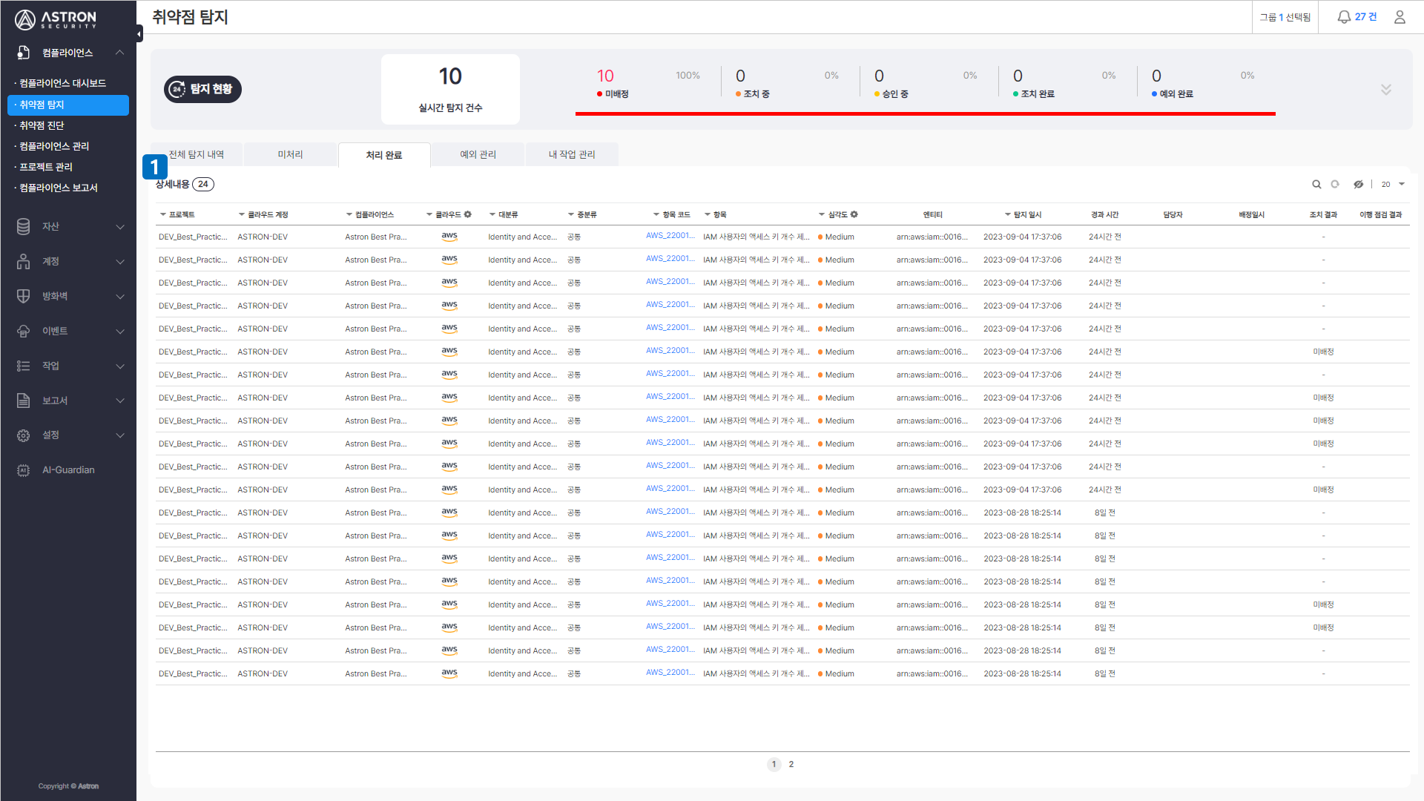1424x801 pixels.
Task: Toggle hidden columns with the crossed-eye icon
Action: click(x=1359, y=185)
